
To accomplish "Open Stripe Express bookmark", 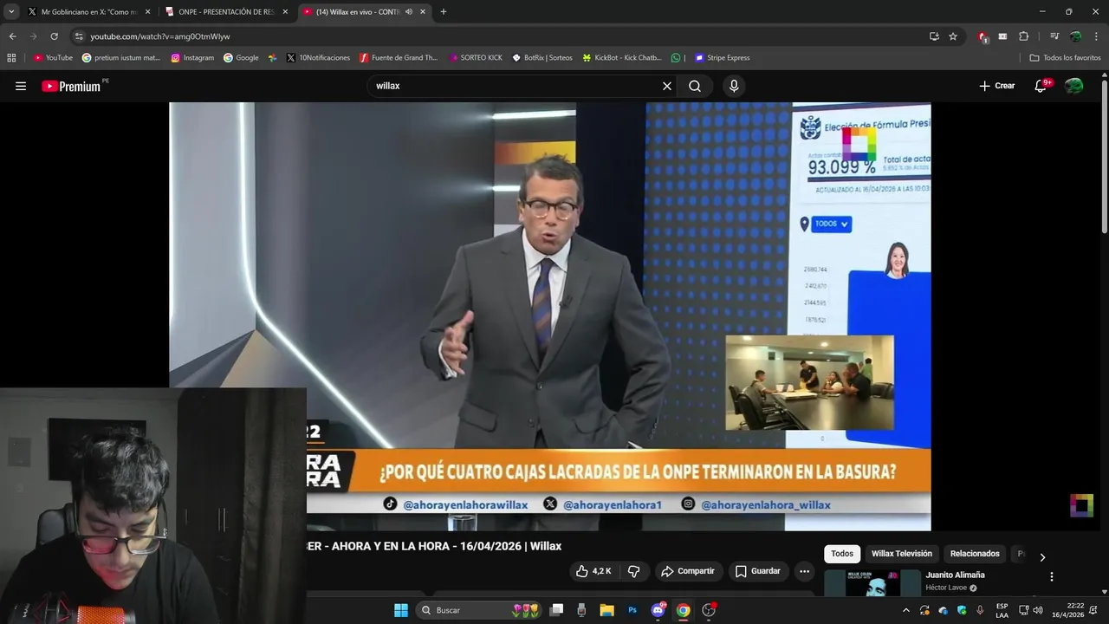I will [722, 58].
